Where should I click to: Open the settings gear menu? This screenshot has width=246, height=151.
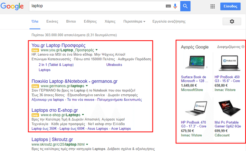pos(232,21)
